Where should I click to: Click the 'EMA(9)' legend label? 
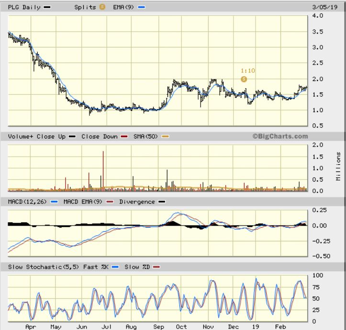click(123, 7)
